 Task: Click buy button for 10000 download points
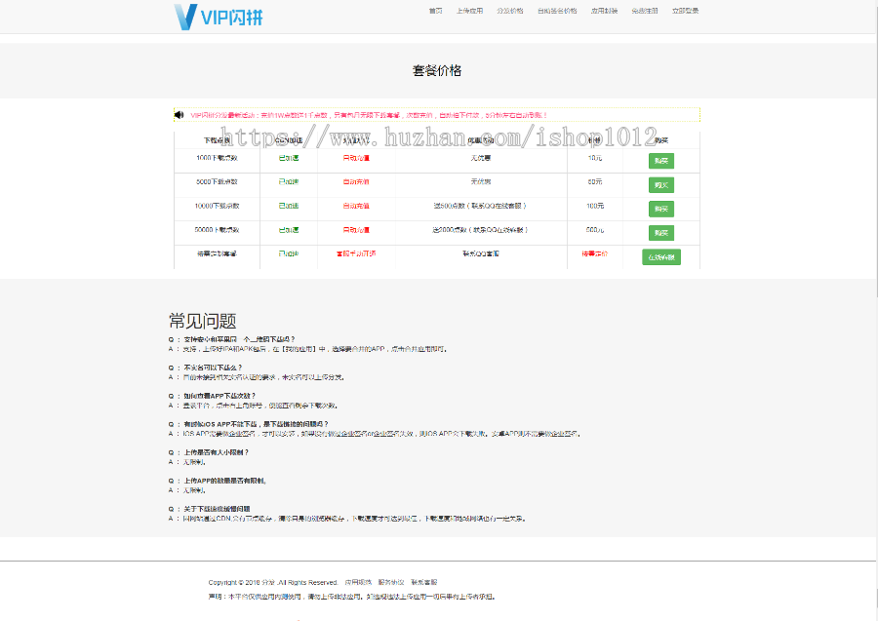point(661,210)
